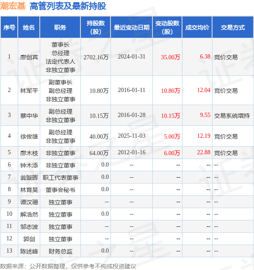
Task: Click the title 高管列表及最新持股
Action: pos(68,6)
